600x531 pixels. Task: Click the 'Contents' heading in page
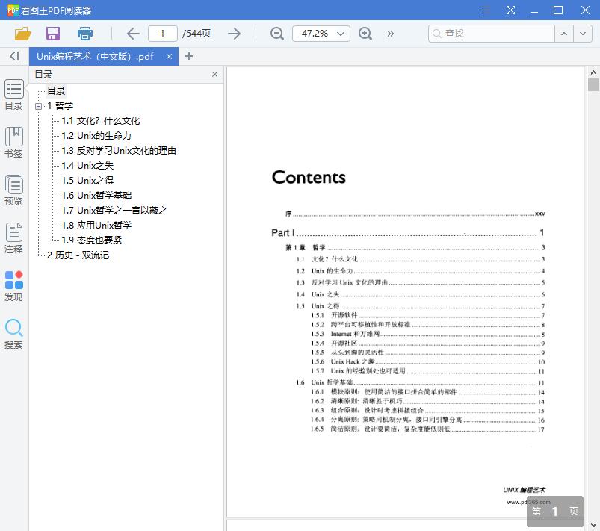pos(309,178)
